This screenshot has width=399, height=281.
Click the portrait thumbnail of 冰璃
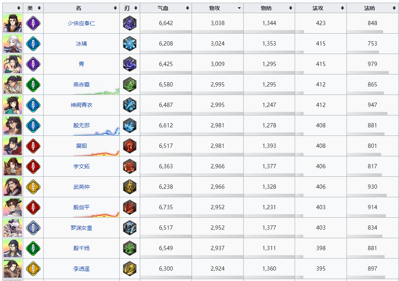pyautogui.click(x=13, y=44)
